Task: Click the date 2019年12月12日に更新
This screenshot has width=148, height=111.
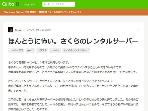Action: click(x=39, y=30)
